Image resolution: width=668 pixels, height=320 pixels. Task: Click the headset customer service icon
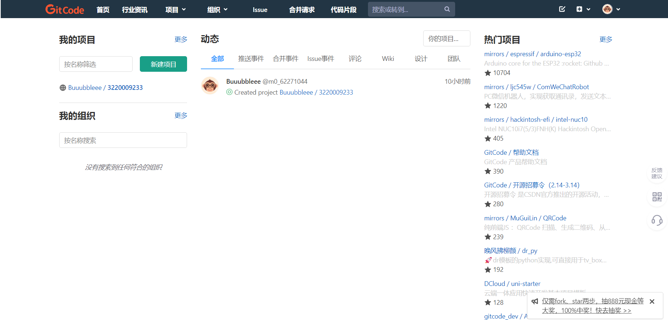tap(657, 220)
